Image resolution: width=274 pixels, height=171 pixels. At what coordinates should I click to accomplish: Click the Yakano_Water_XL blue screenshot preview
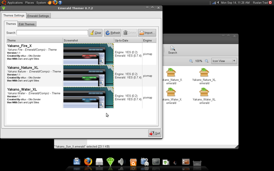coord(89,98)
